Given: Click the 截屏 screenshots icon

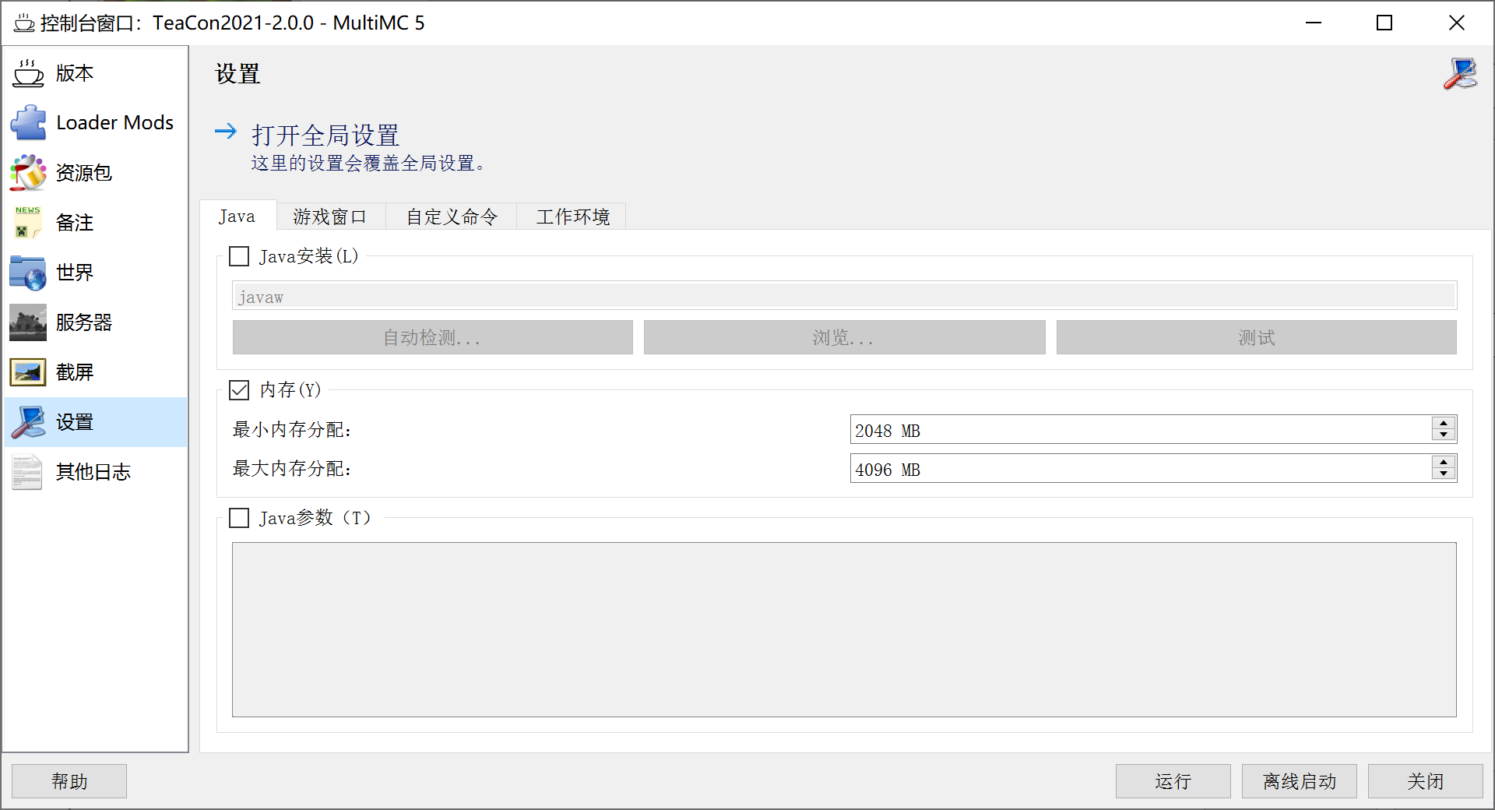Looking at the screenshot, I should click(28, 372).
